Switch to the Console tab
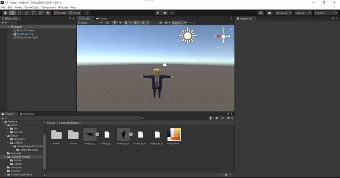 [27, 114]
